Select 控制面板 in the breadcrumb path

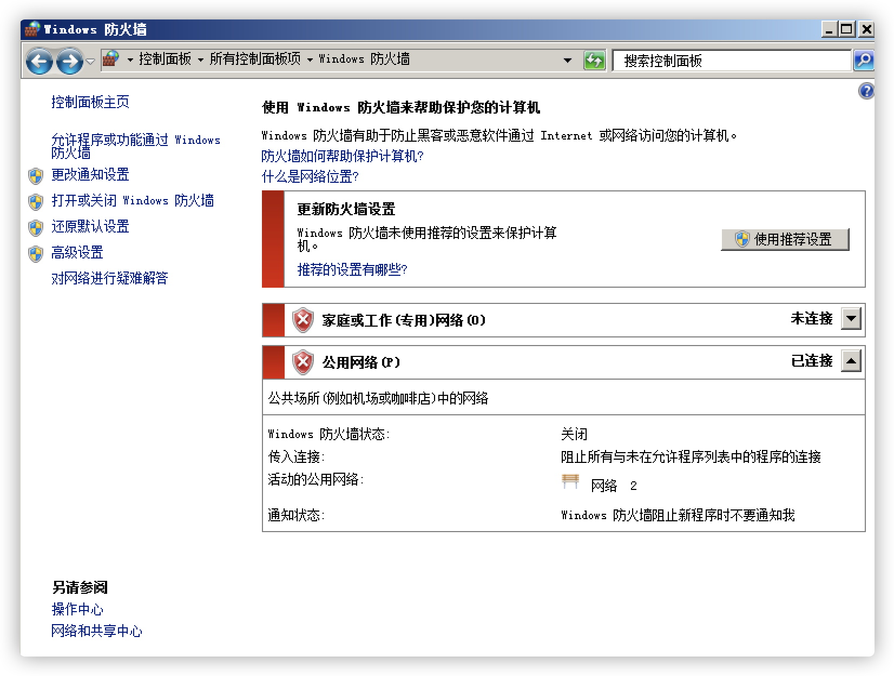click(x=165, y=59)
